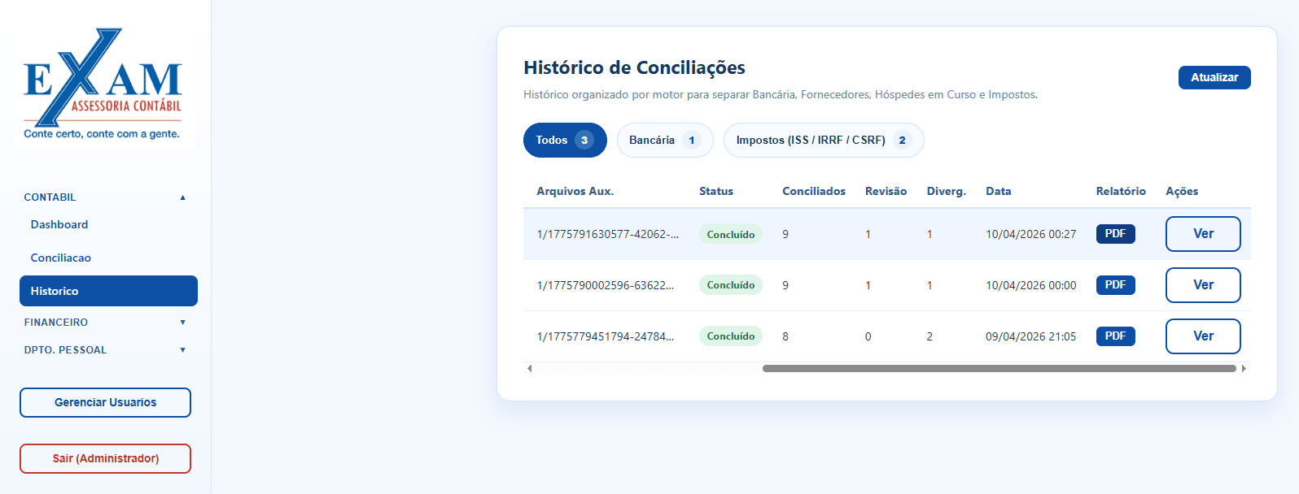Screen dimensions: 1299x494
Task: Select the Todos filter tab
Action: (565, 140)
